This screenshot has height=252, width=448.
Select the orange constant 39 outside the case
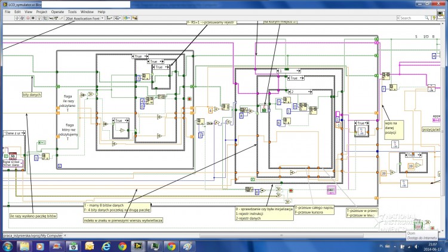pos(383,173)
